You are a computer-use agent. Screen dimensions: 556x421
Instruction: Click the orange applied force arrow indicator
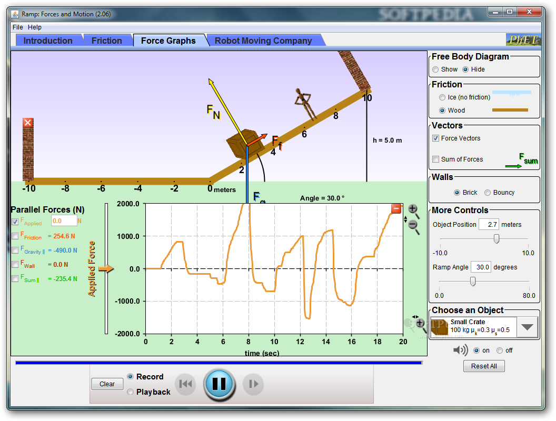pos(106,268)
